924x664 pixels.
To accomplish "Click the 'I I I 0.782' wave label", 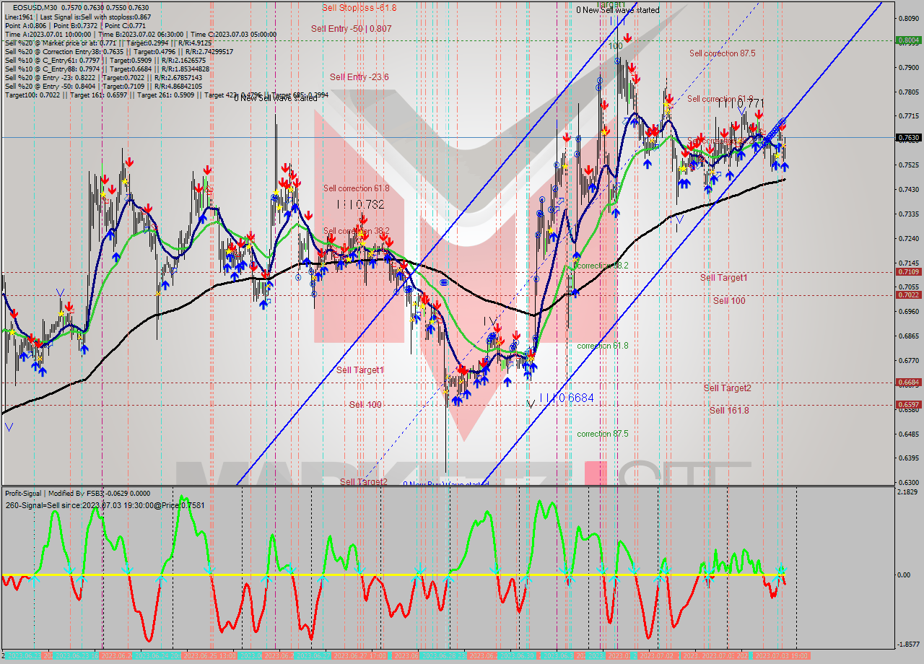I will [360, 204].
